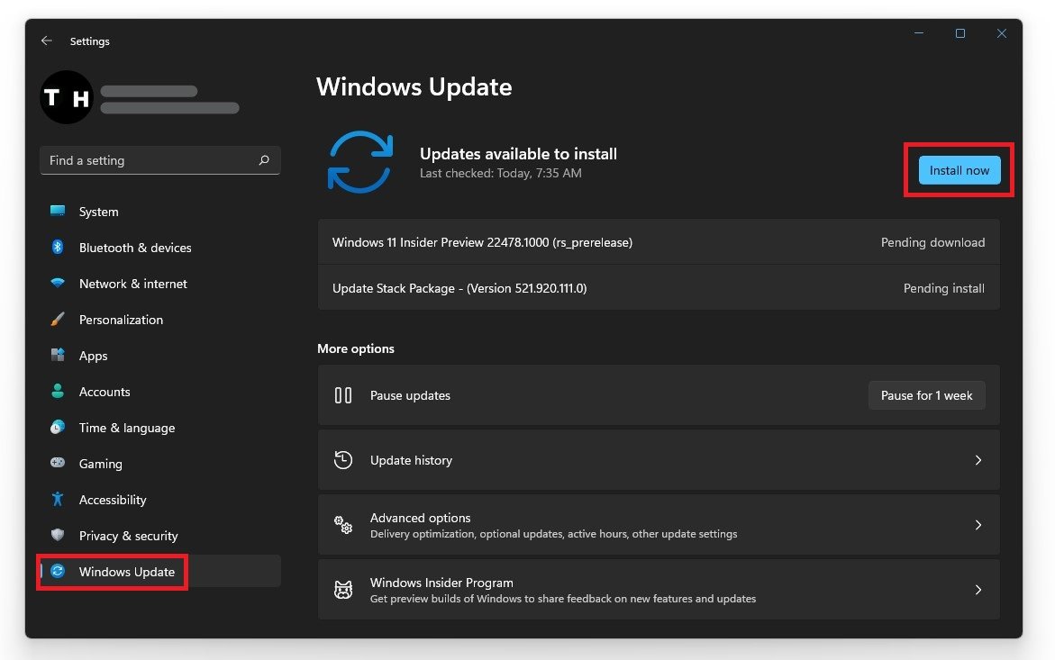Click the Apps icon in sidebar
This screenshot has height=660, width=1055.
coord(58,355)
